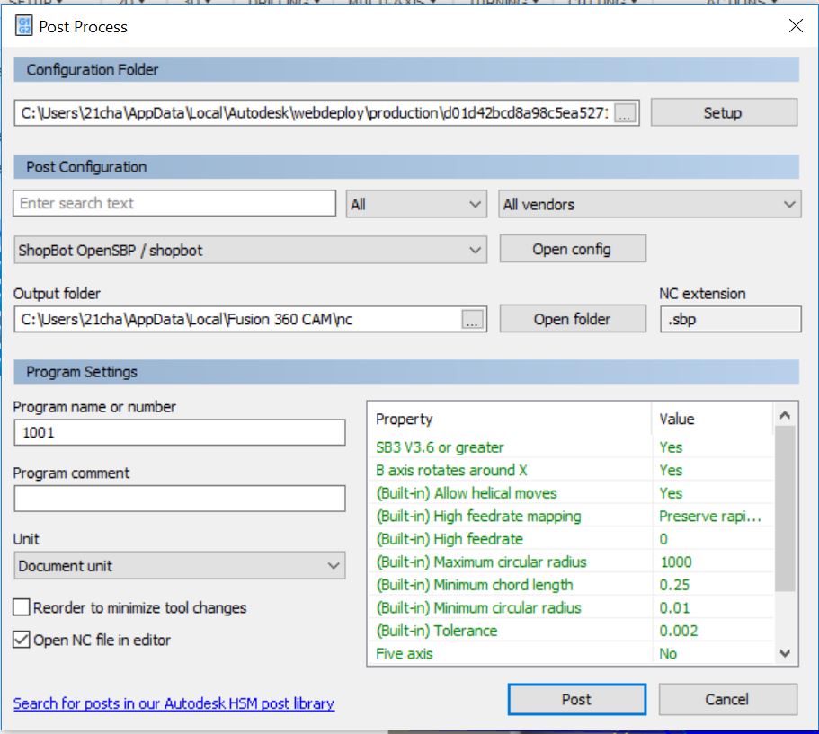
Task: Click the Open folder button
Action: point(573,319)
